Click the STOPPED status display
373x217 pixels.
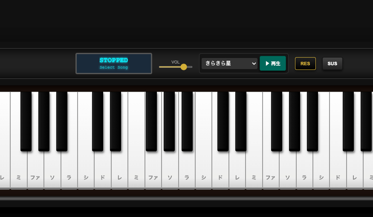(x=114, y=64)
